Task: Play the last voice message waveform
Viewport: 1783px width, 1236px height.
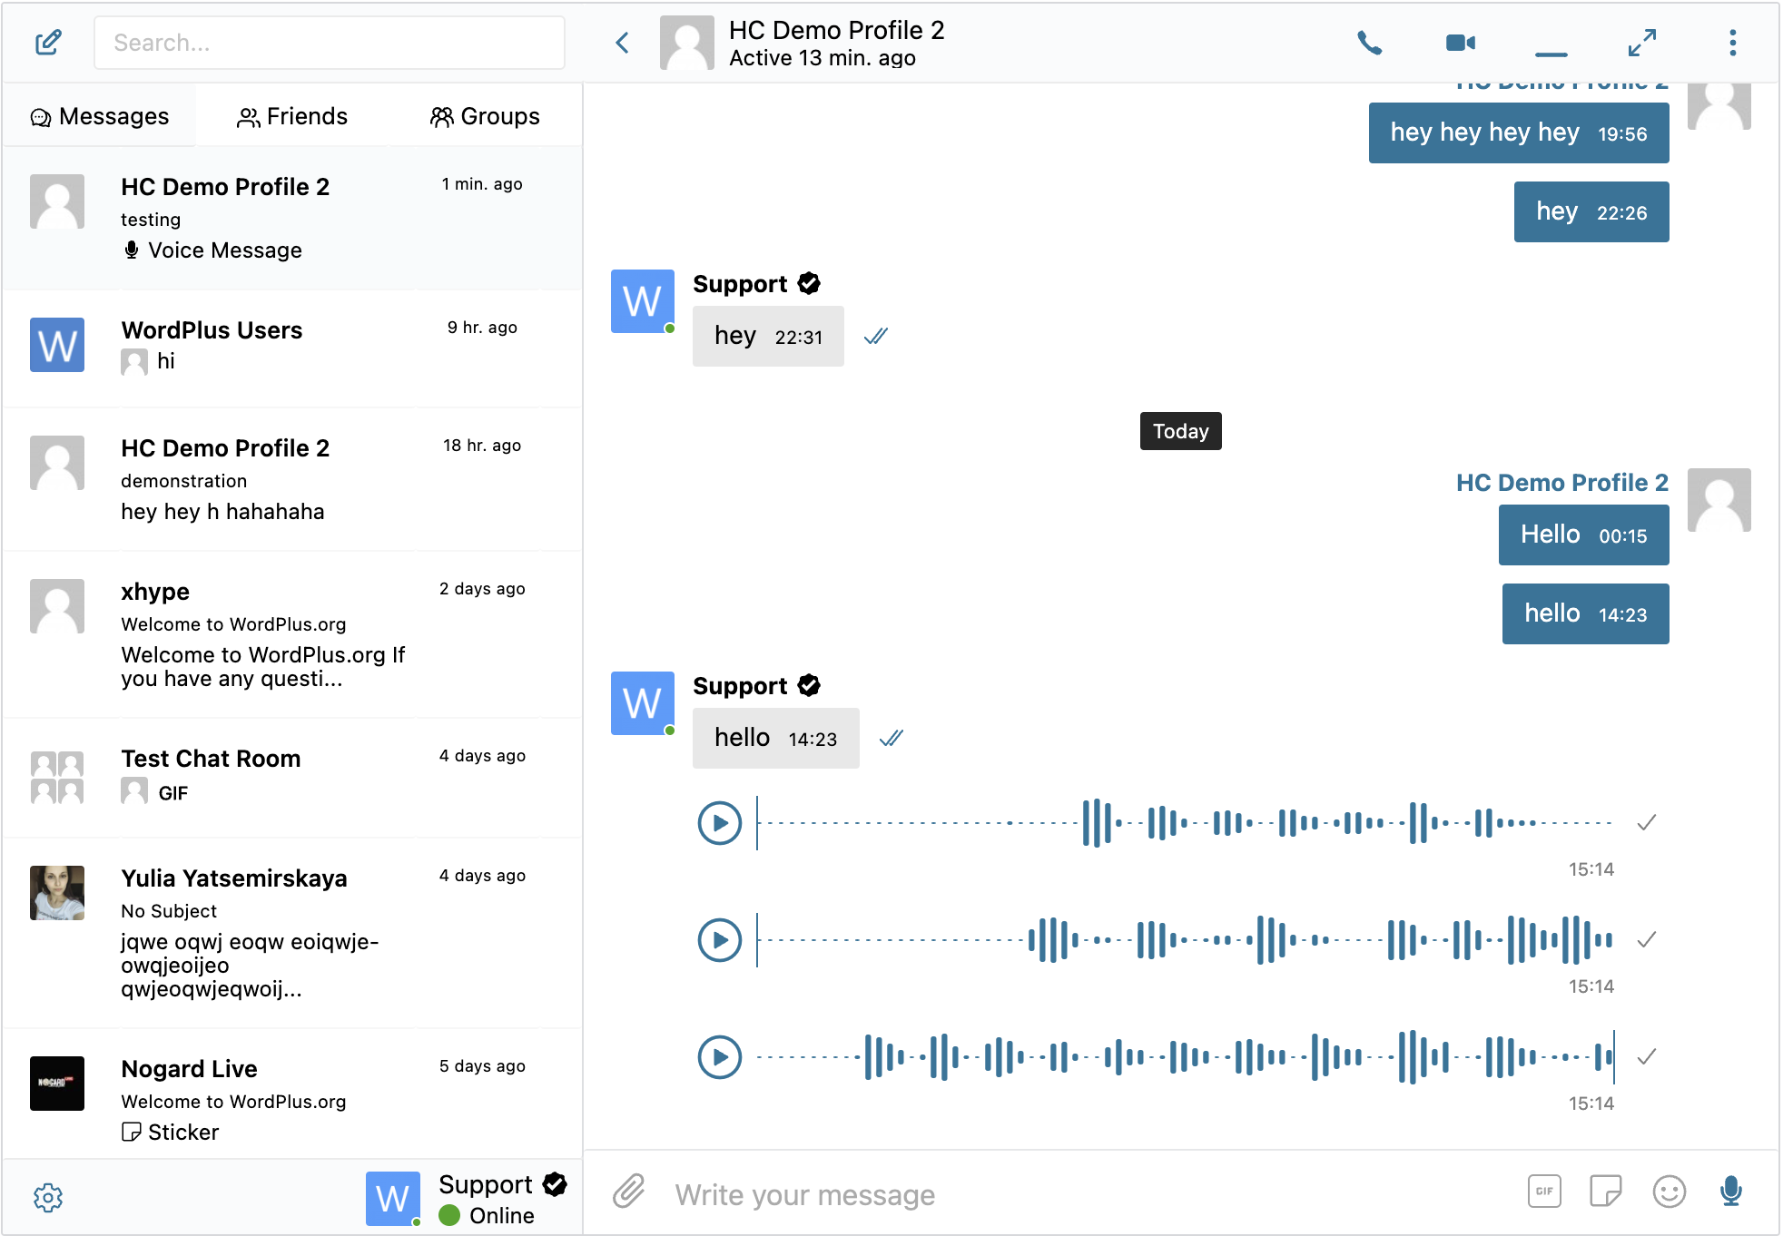Action: tap(719, 1056)
